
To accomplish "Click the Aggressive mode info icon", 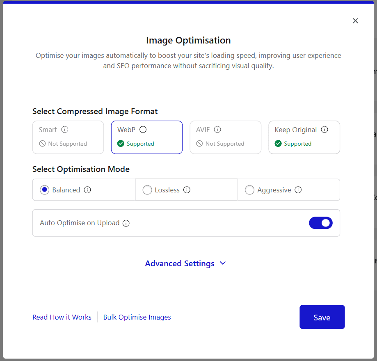I will [x=298, y=190].
